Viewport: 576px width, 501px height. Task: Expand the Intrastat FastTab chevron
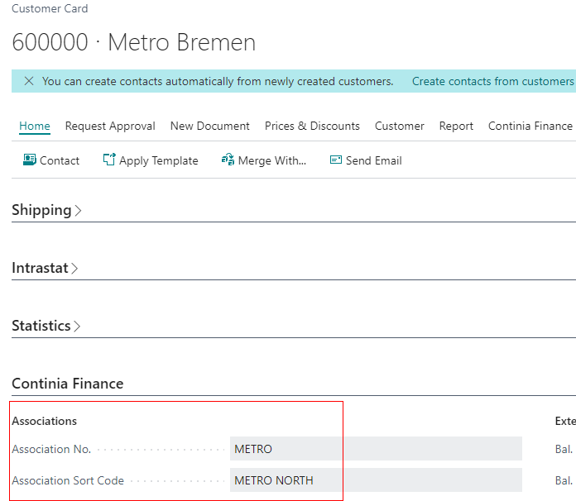(x=74, y=269)
